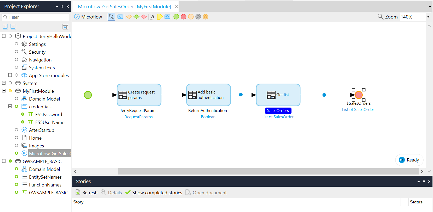Close the Microflow_GetSalesOrder tab

click(x=176, y=7)
